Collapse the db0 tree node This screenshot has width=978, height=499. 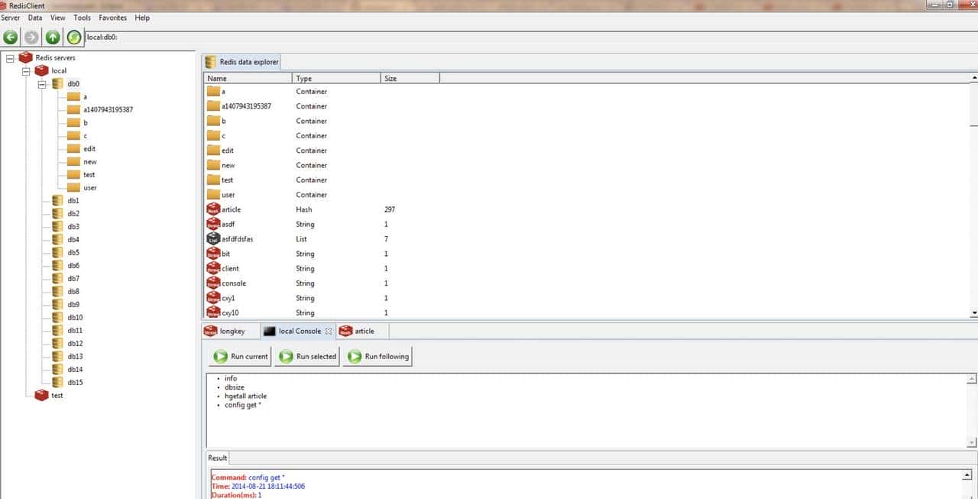click(43, 84)
